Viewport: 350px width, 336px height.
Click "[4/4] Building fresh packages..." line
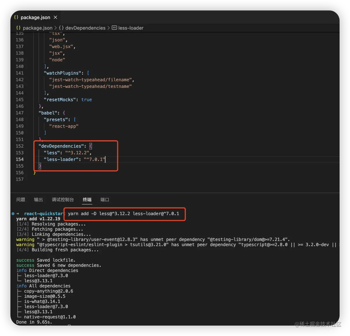[58, 250]
